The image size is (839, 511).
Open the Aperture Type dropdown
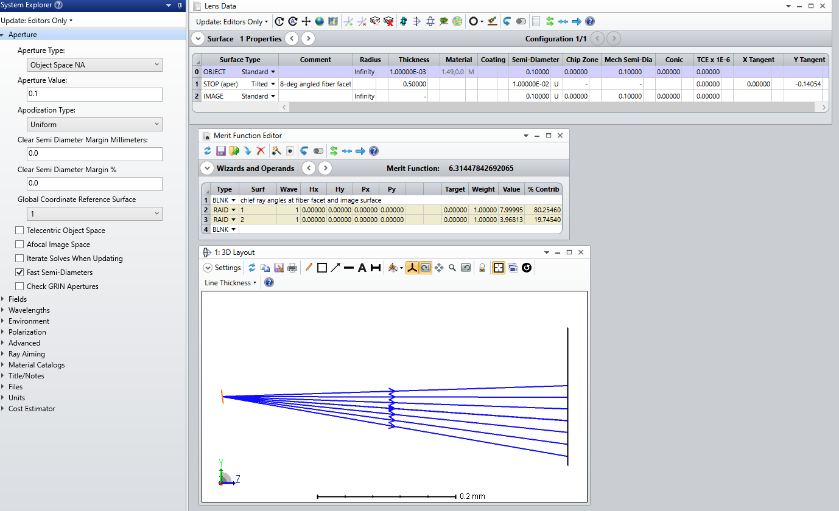pos(95,64)
